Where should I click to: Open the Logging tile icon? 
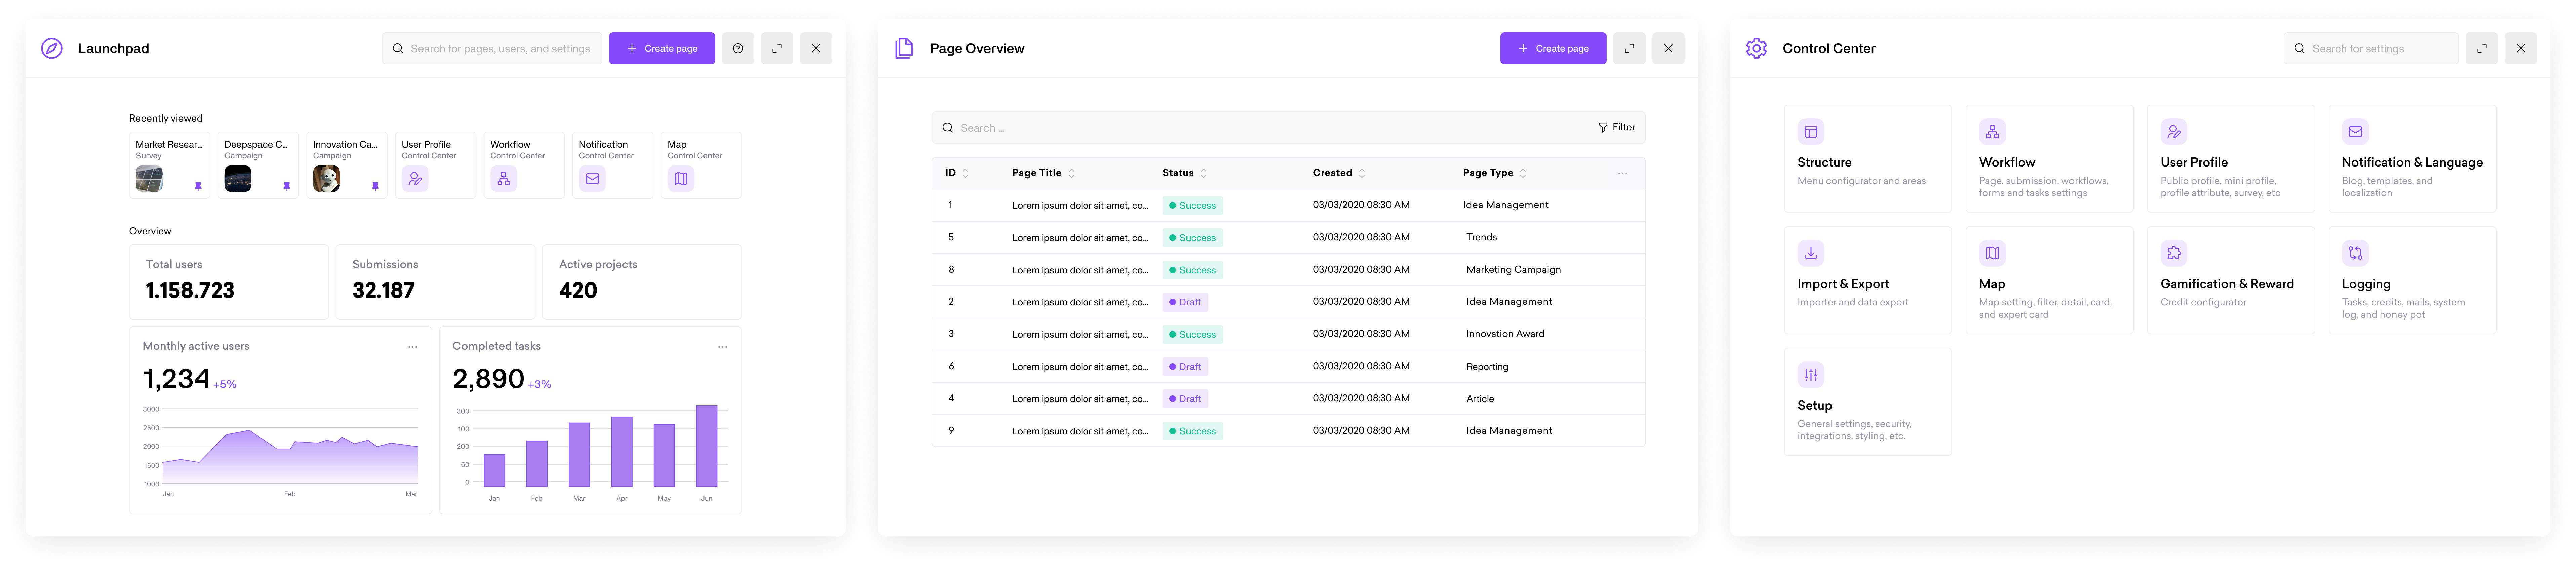[2355, 253]
